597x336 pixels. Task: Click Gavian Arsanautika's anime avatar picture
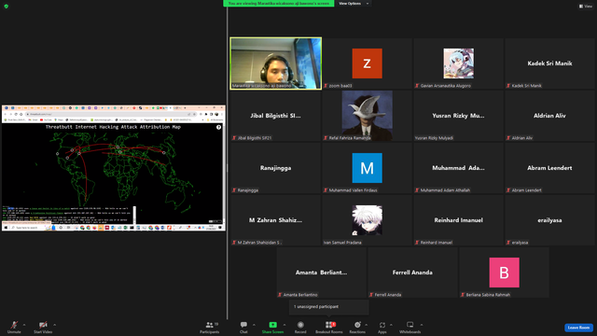[x=458, y=63]
